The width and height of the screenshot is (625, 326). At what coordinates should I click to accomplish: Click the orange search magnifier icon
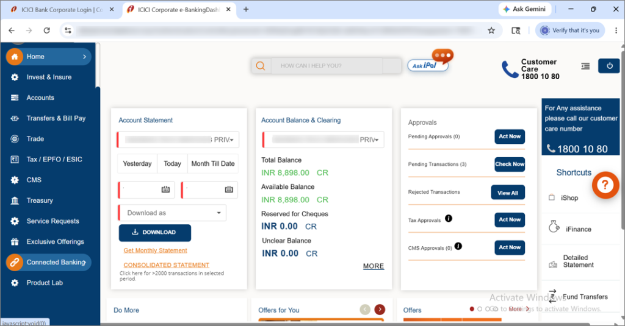tap(261, 66)
